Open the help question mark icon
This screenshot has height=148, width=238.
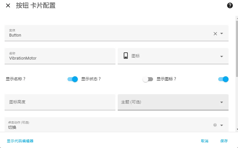pos(230,5)
